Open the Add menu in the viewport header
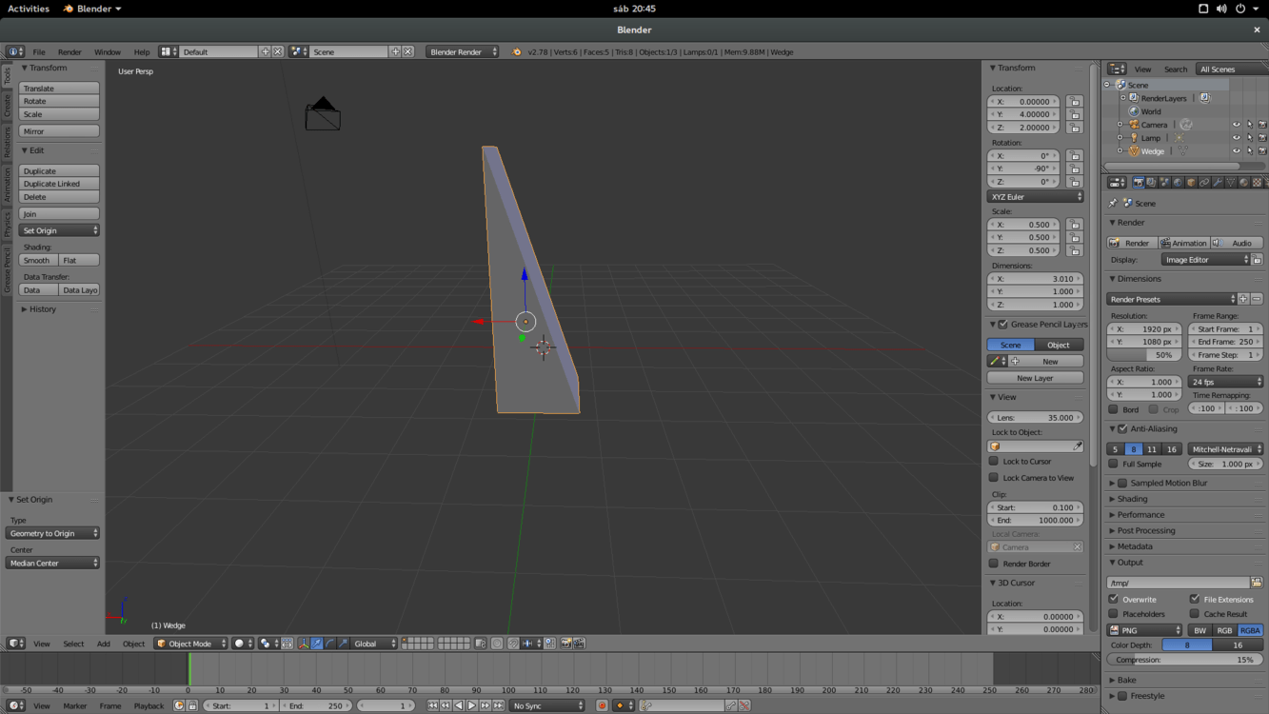Image resolution: width=1269 pixels, height=714 pixels. 103,644
